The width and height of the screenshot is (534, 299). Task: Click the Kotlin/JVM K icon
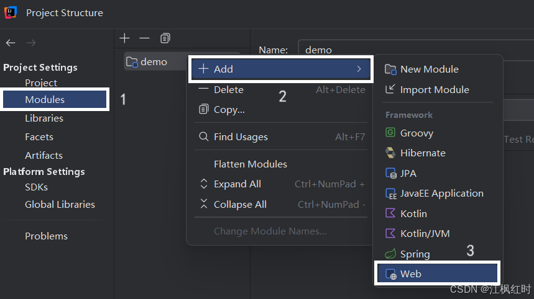tap(390, 233)
